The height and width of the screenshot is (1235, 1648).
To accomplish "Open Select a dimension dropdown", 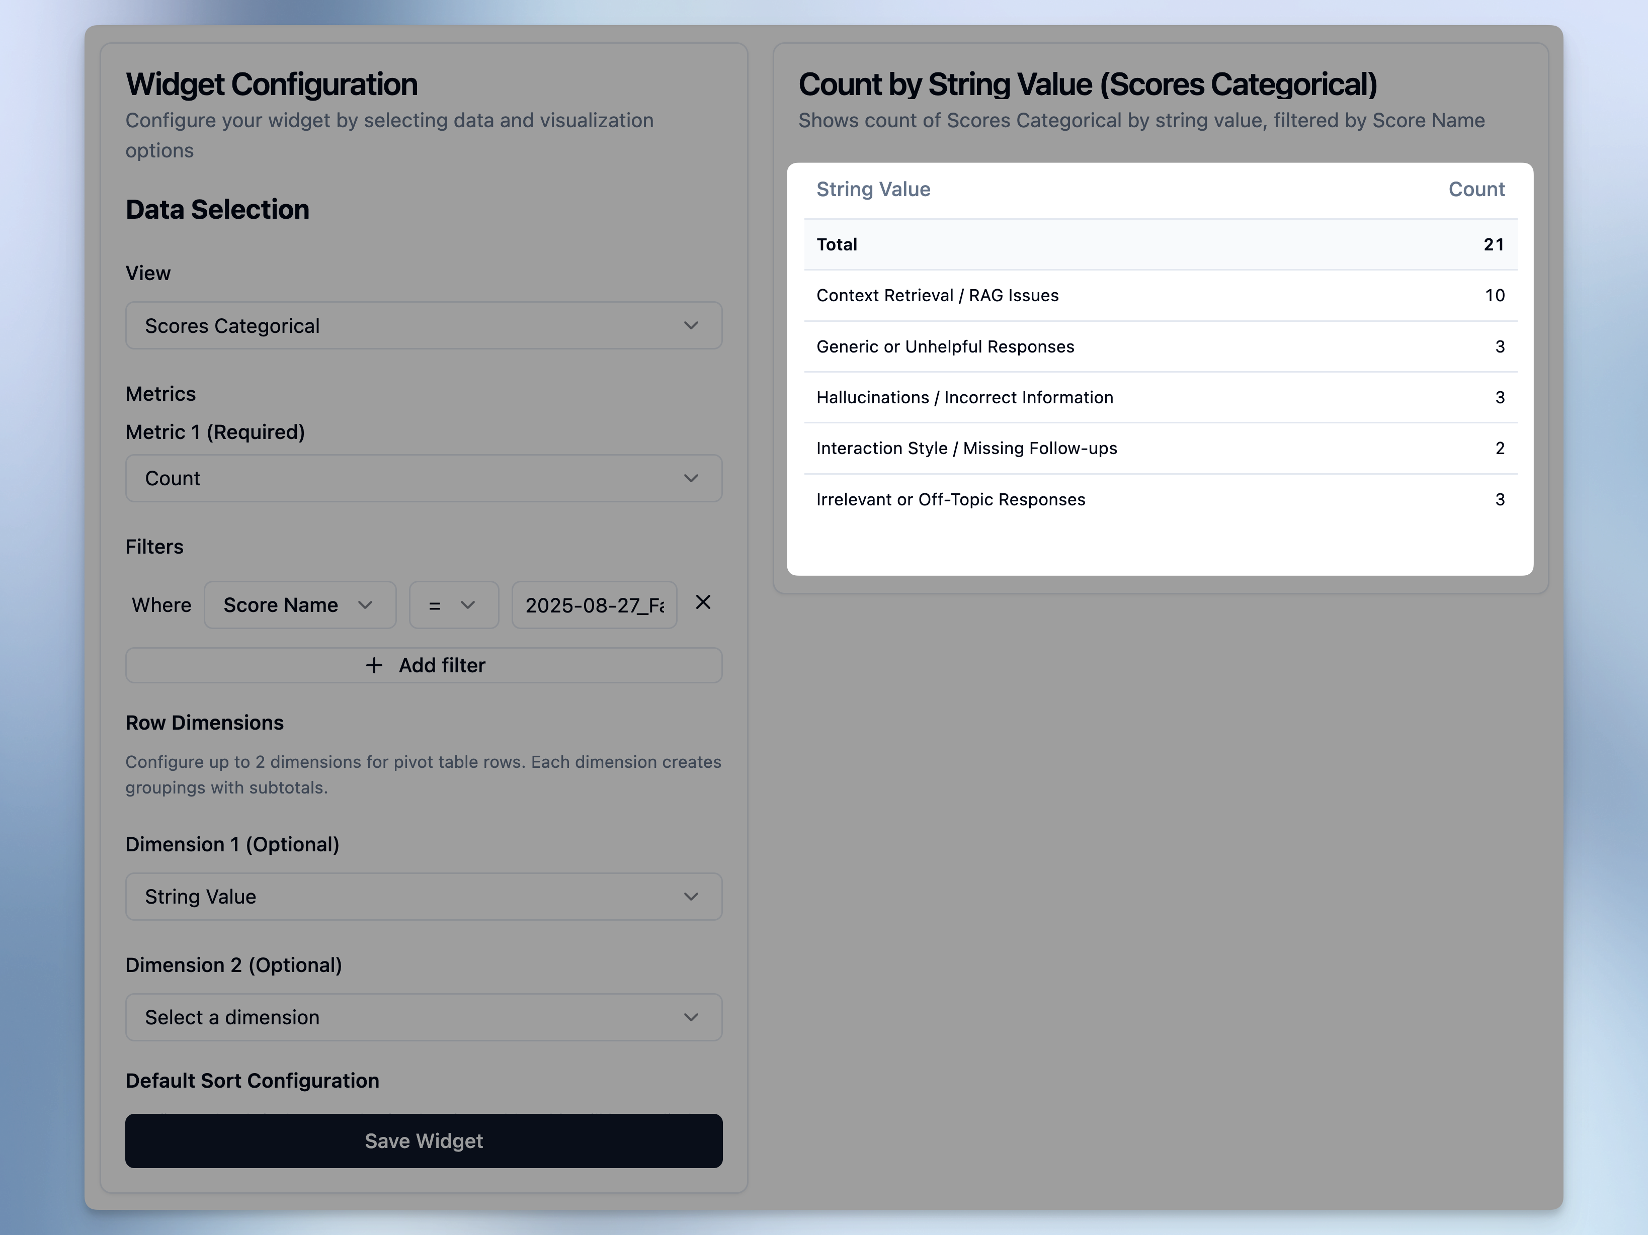I will tap(423, 1017).
